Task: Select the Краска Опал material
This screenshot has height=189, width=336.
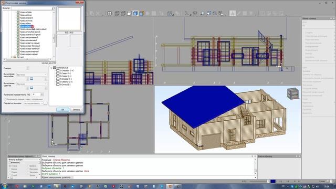Action: pyautogui.click(x=26, y=15)
